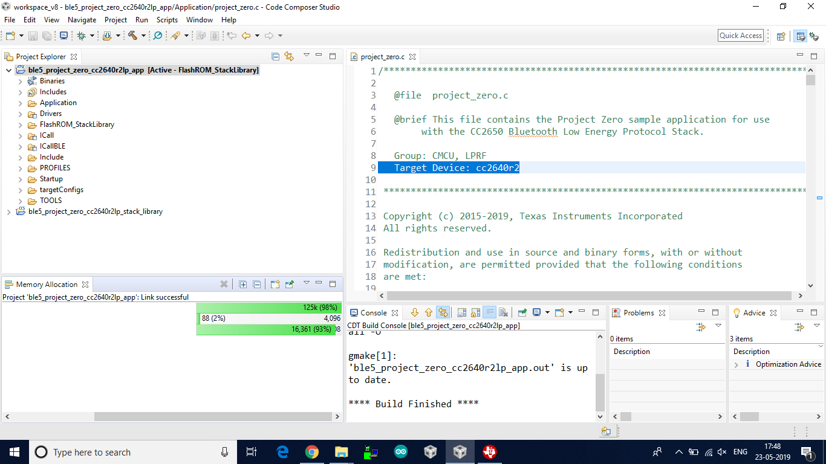Toggle Scroll Lock in Console toolbar
The width and height of the screenshot is (826, 464).
475,312
